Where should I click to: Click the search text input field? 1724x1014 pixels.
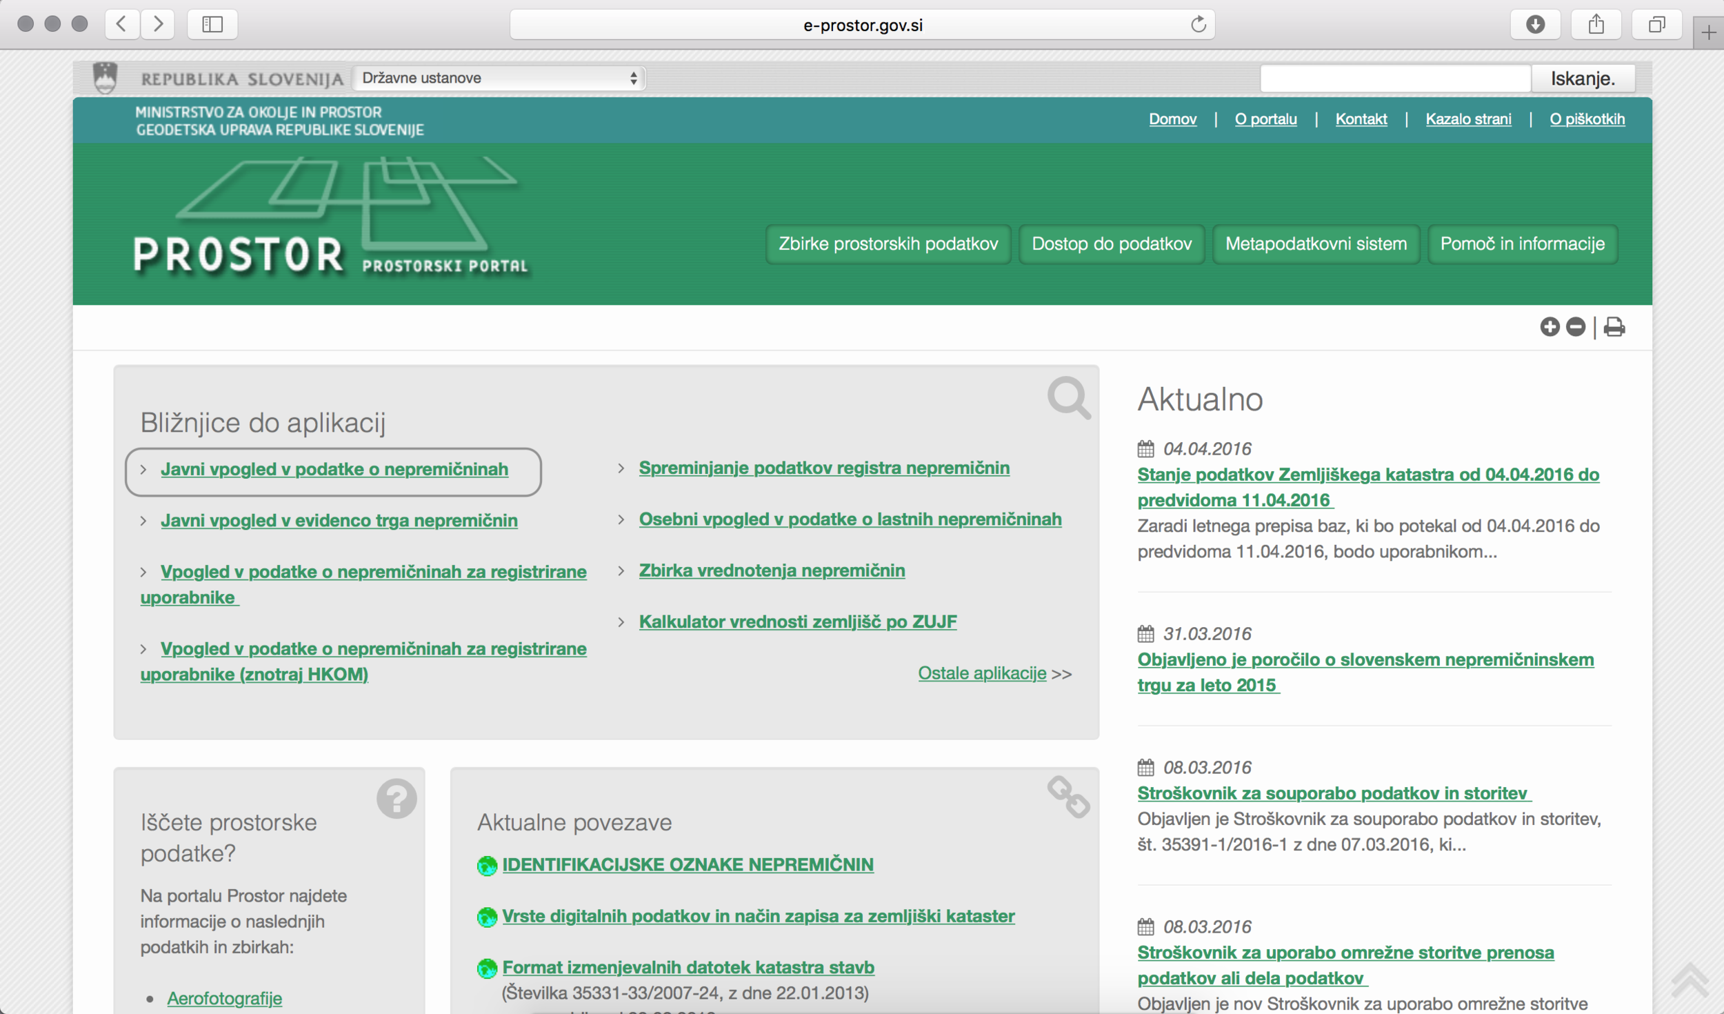pos(1395,79)
